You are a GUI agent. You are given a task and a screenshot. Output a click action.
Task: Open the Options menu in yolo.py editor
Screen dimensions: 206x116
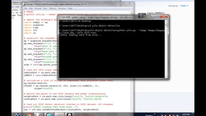[52, 8]
